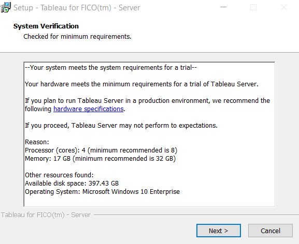Click the Processor (cores) result line
Image resolution: width=299 pixels, height=244 pixels.
pos(101,150)
